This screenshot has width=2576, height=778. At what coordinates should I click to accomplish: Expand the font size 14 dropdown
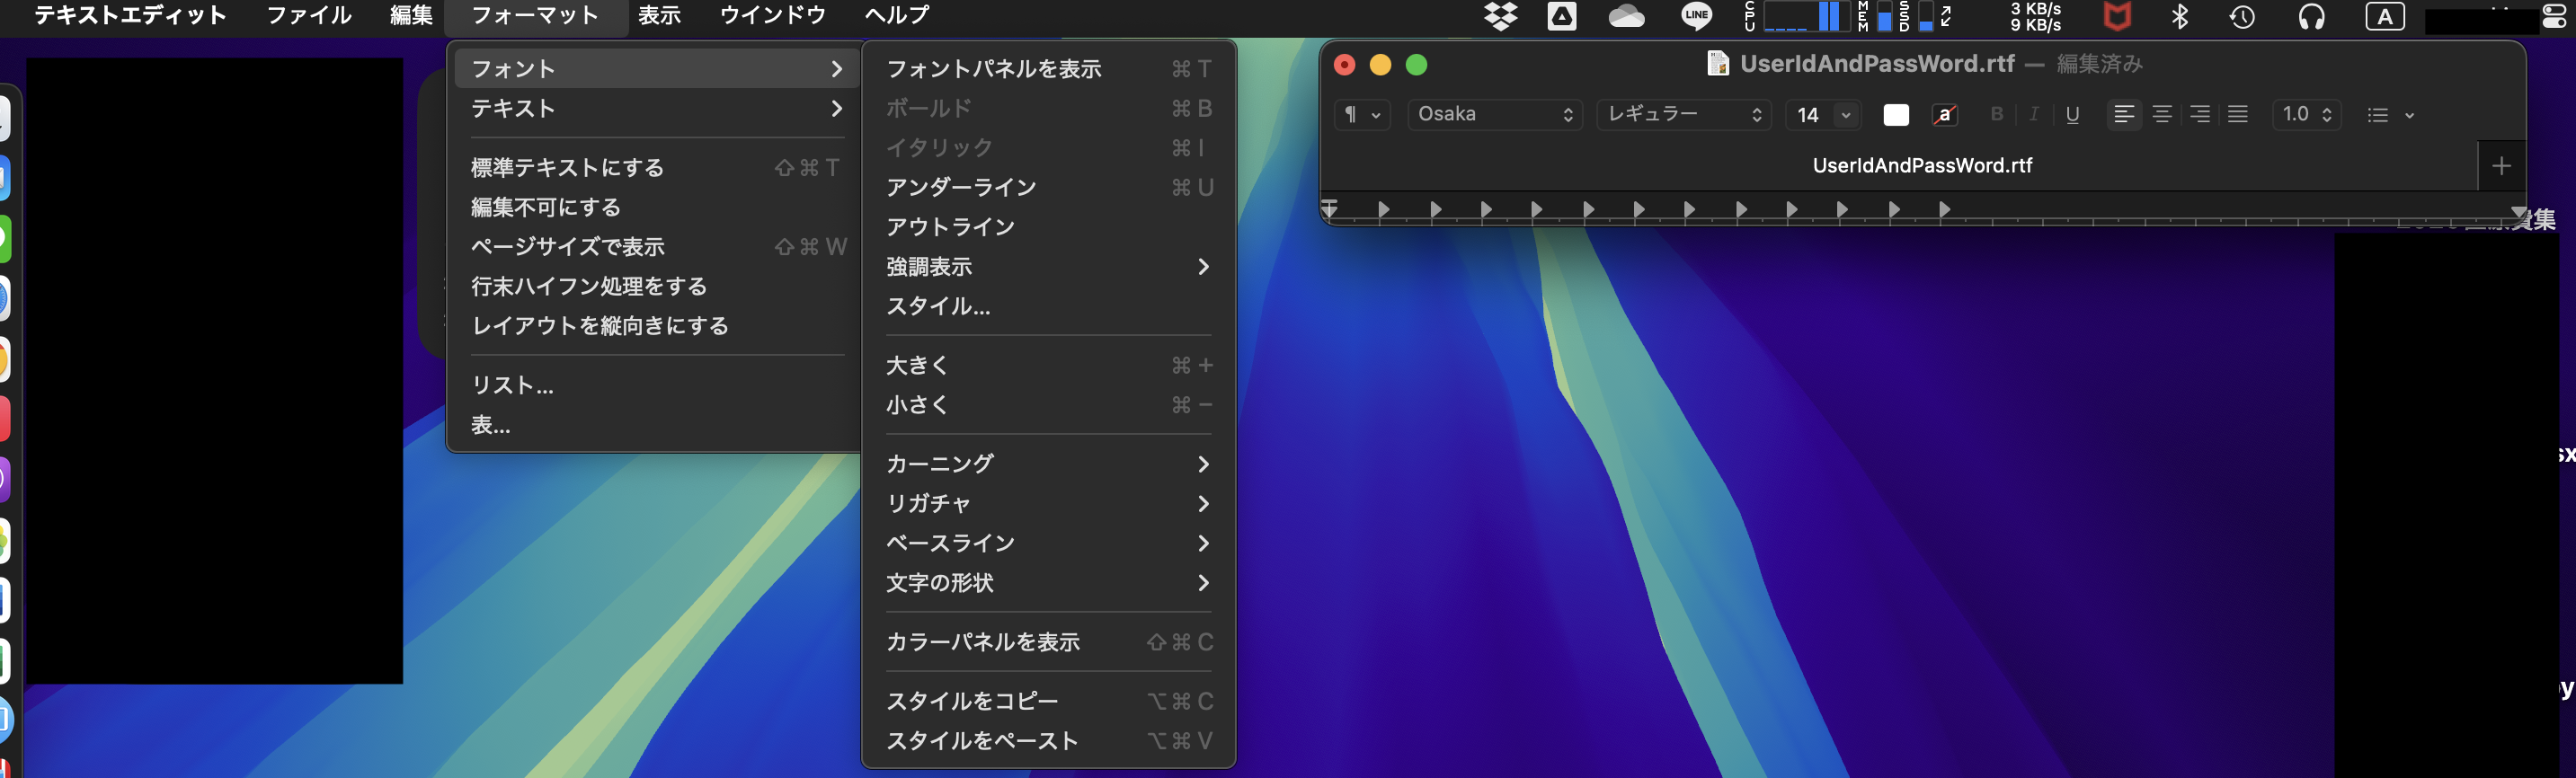pos(1845,115)
